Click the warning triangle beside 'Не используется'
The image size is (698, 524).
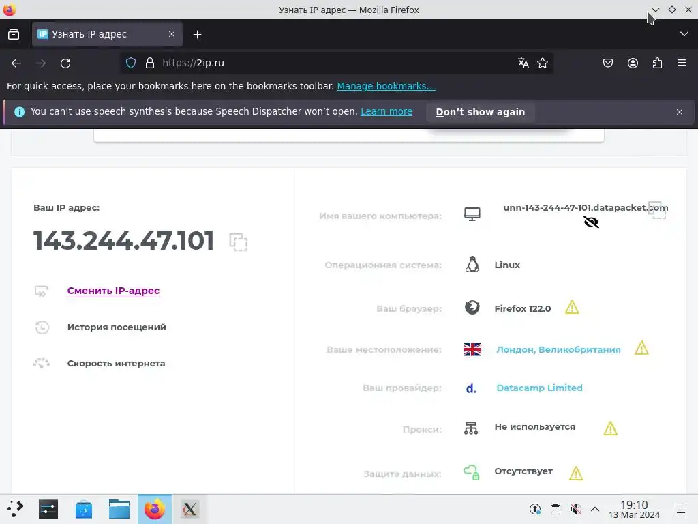(610, 428)
